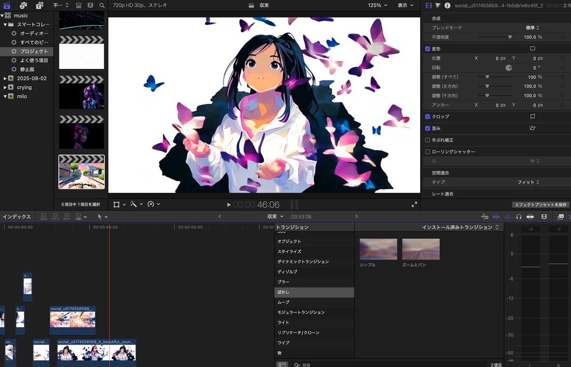Screen dimensions: 571x367
Task: Click the connect clip to storyline icon
Action: pyautogui.click(x=44, y=217)
